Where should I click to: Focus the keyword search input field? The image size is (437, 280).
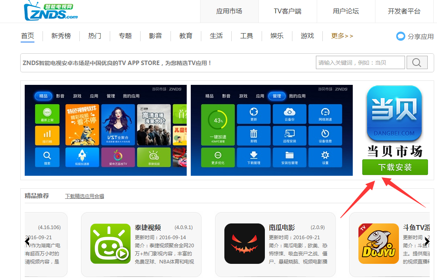pos(360,63)
